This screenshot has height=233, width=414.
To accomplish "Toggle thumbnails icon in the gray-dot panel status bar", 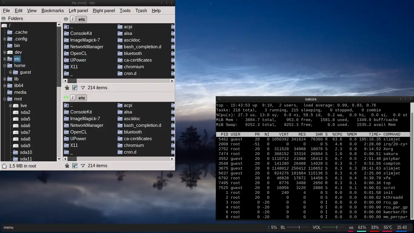I will [75, 88].
